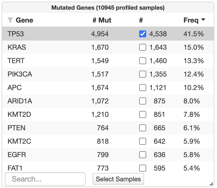Image resolution: width=217 pixels, height=188 pixels.
Task: Uncheck the TP53 sample checkbox
Action: point(142,34)
